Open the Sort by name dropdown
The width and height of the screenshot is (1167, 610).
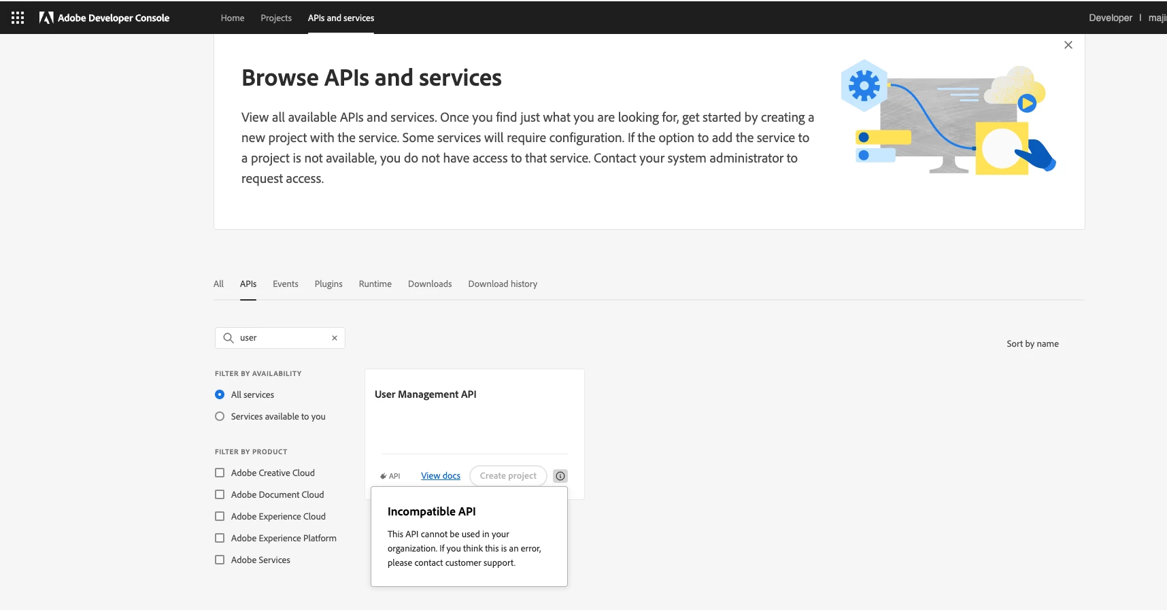(x=1032, y=344)
